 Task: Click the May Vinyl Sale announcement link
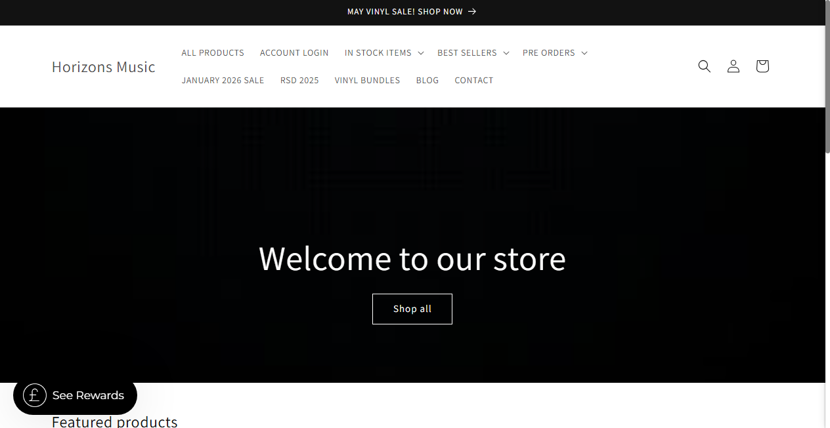coord(412,12)
